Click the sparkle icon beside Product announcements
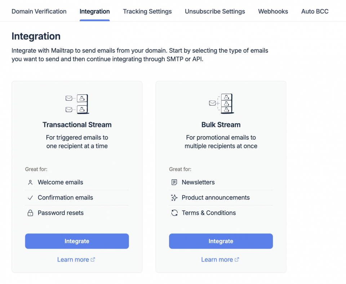 tap(174, 198)
